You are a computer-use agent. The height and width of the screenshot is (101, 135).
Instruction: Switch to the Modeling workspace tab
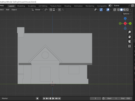click(21, 6)
